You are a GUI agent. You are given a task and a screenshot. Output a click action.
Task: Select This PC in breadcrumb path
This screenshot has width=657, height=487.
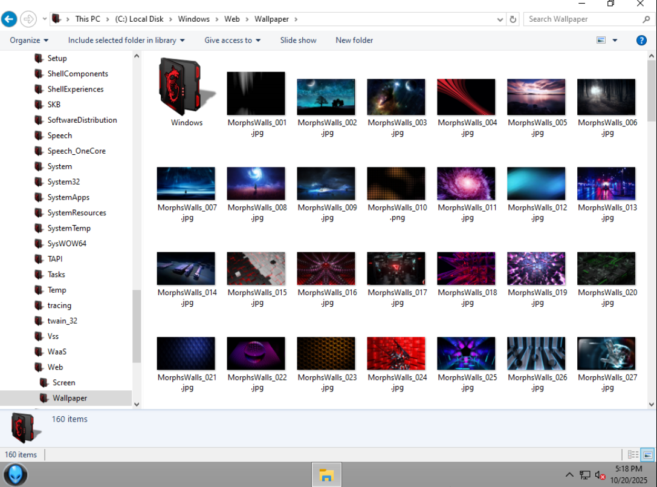click(88, 19)
